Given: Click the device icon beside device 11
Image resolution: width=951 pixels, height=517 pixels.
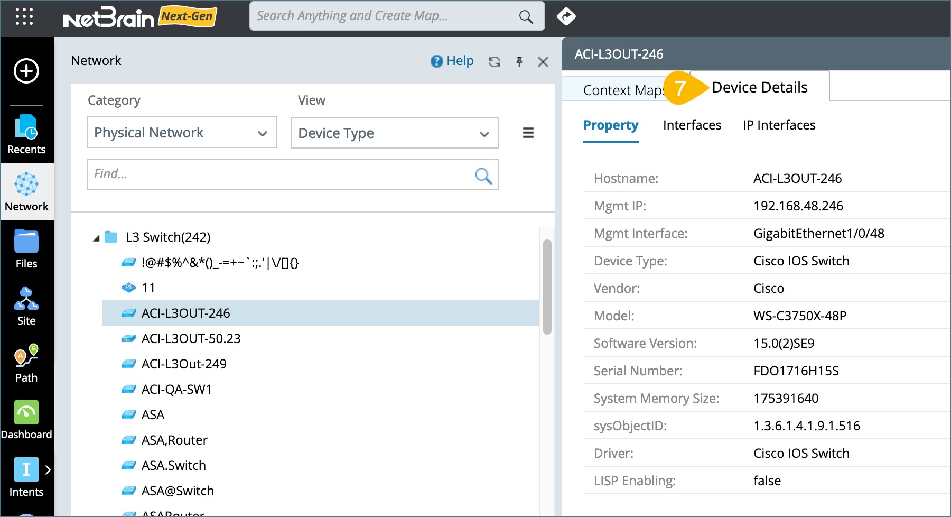Looking at the screenshot, I should (x=129, y=288).
